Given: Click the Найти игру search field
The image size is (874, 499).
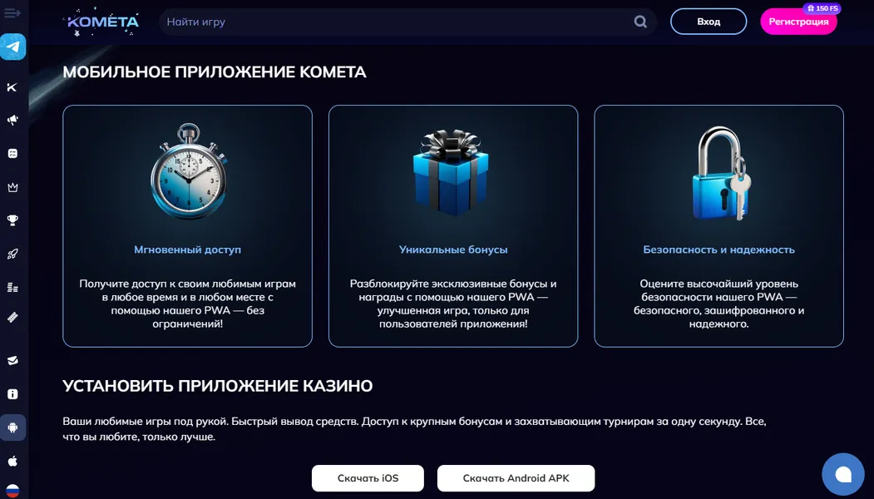Looking at the screenshot, I should click(x=333, y=21).
